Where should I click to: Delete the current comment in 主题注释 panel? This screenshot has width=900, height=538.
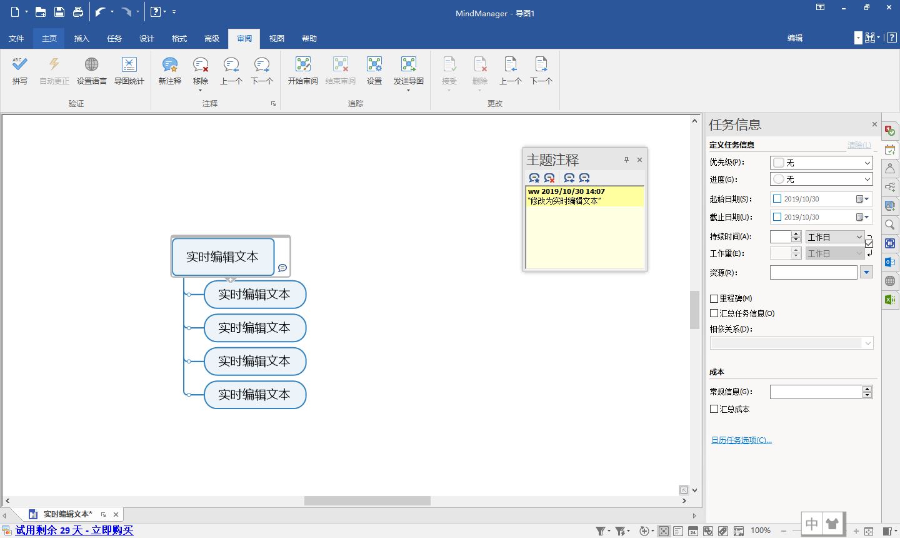click(549, 178)
